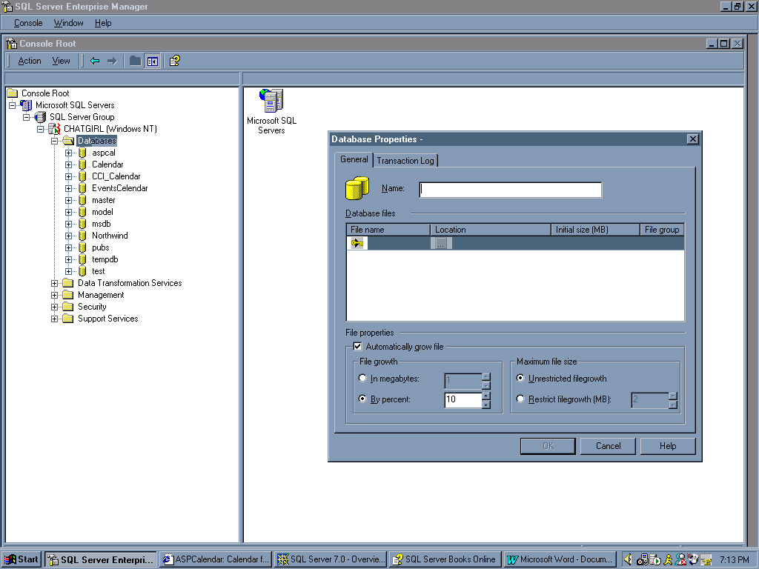This screenshot has width=759, height=569.
Task: Click the Initial size (MB) column header
Action: click(595, 230)
